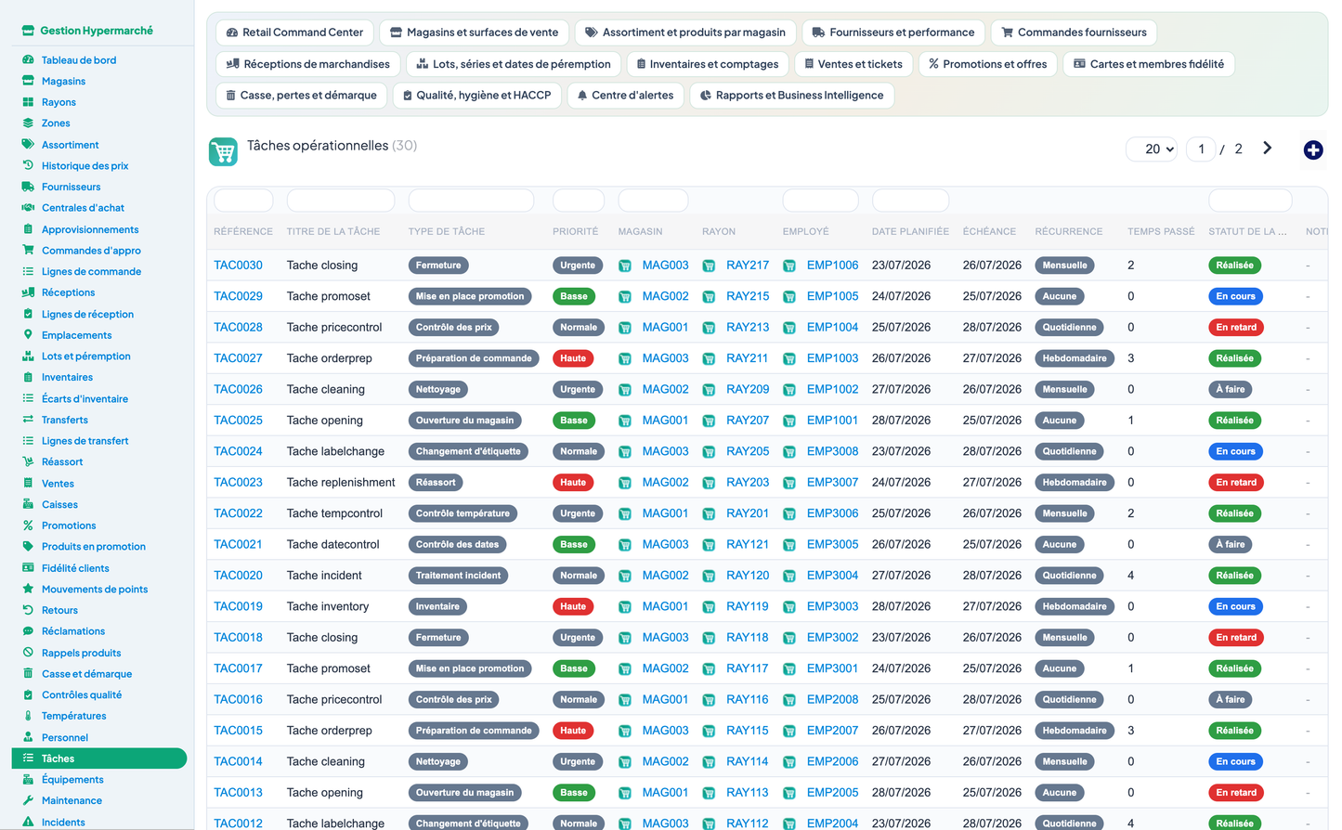The height and width of the screenshot is (830, 1342).
Task: Click the À faire status of TAC0026
Action: [1231, 390]
